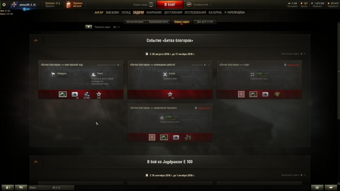Open the settings gear menu
340x191 pixels.
point(4,5)
